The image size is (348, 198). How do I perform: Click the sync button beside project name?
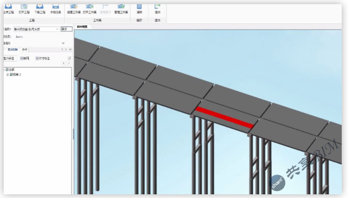pyautogui.click(x=67, y=29)
